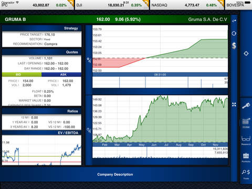Screen dimensions: 252x189
Task: Click the key icon in sidebar
Action: [246, 106]
